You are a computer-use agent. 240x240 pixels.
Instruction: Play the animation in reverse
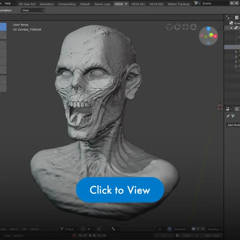(90, 235)
